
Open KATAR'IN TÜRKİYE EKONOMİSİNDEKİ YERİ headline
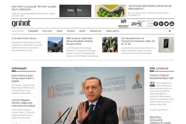(x=162, y=77)
